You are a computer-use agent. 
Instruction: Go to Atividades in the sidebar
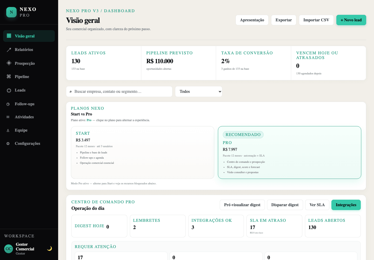[29, 117]
